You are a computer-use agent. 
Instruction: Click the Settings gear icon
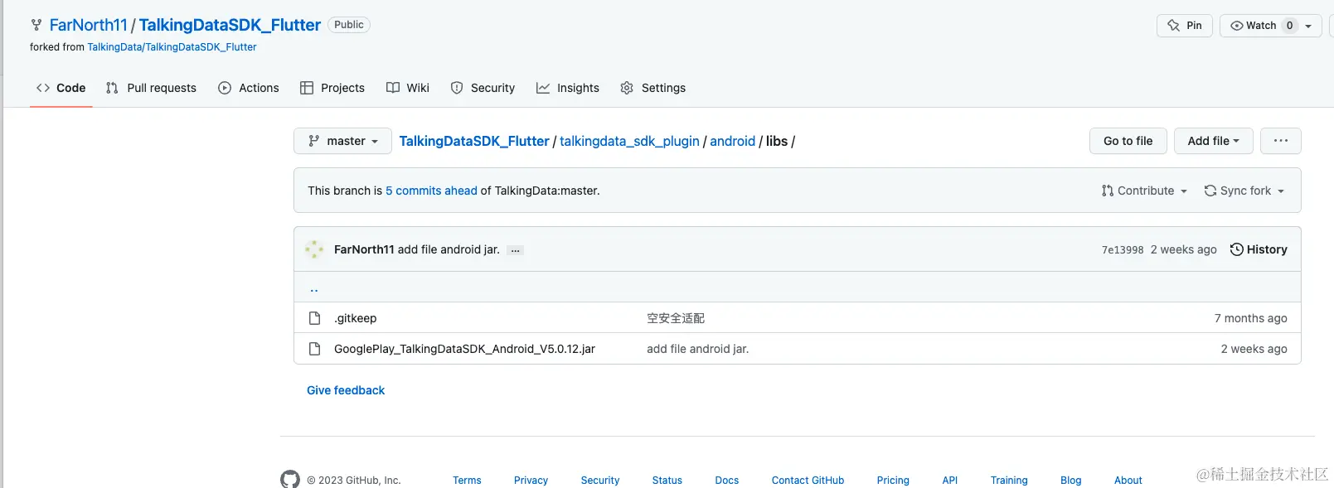627,88
